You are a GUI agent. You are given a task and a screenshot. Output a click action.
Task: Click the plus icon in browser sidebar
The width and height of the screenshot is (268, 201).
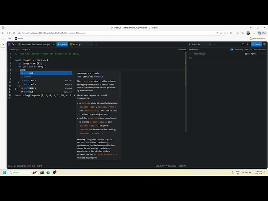pos(3,51)
